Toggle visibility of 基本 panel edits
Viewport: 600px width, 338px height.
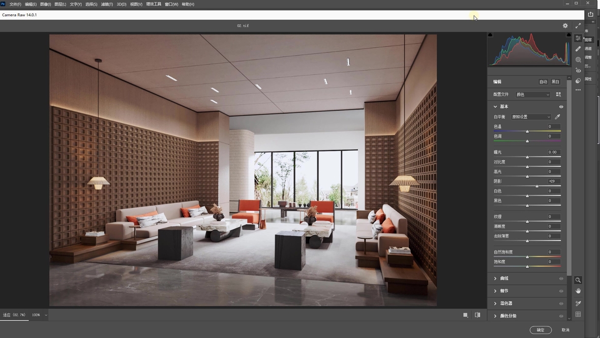[x=561, y=107]
